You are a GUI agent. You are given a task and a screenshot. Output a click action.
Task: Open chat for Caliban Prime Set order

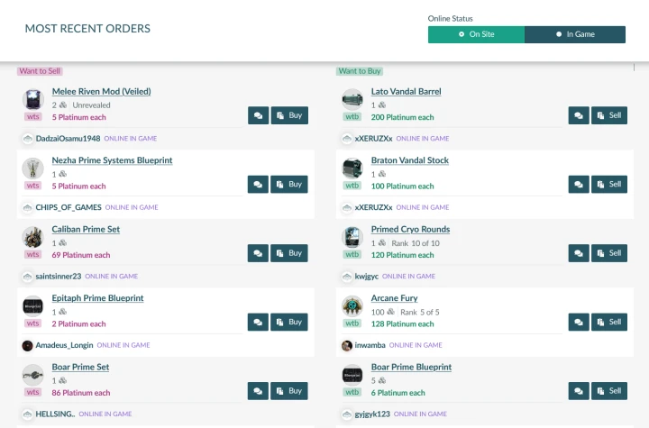258,253
